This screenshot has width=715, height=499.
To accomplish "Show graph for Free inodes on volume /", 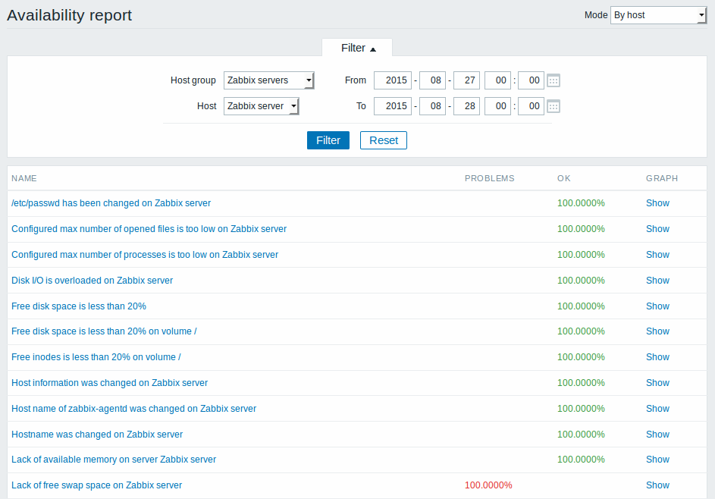I will click(x=657, y=357).
